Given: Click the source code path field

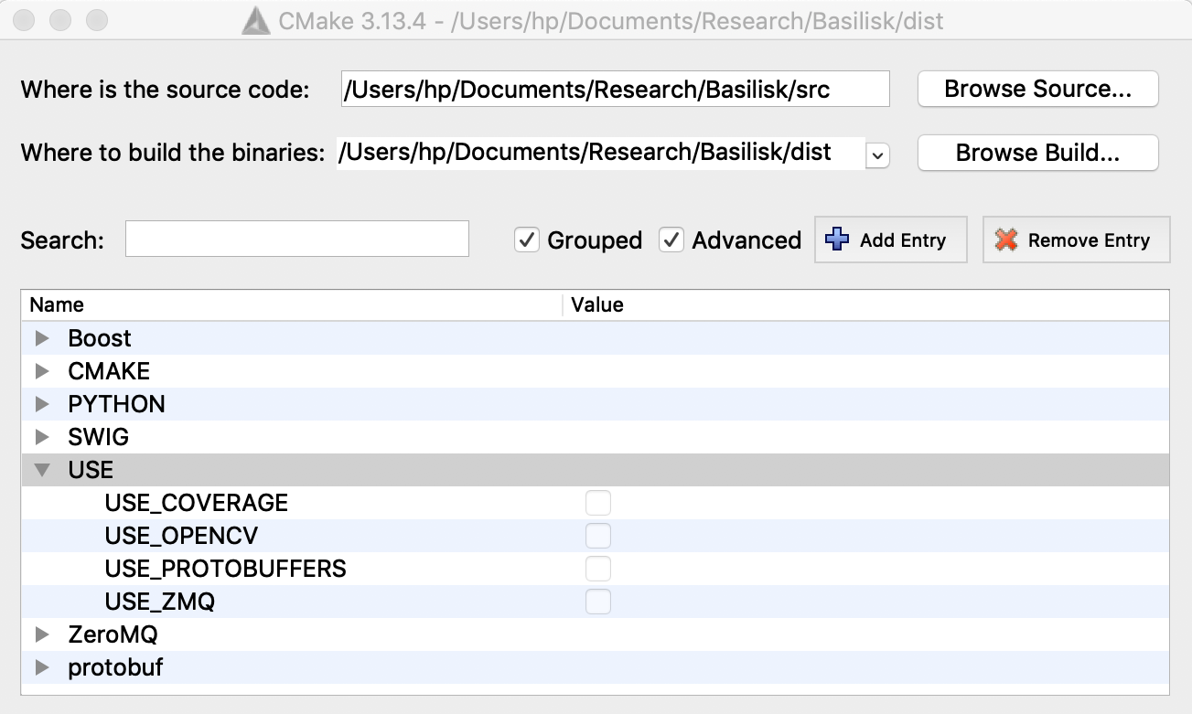Looking at the screenshot, I should coord(615,89).
